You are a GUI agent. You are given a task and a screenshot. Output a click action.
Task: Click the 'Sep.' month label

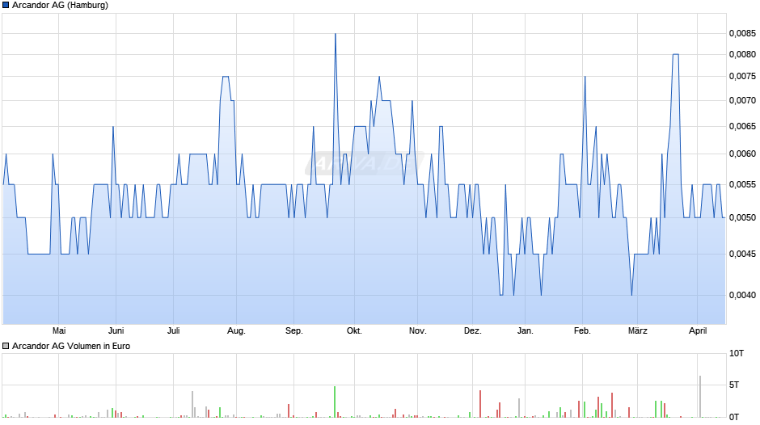tap(293, 330)
